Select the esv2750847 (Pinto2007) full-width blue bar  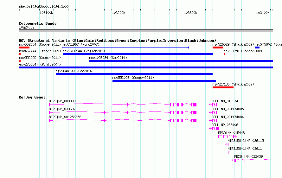pyautogui.click(x=146, y=67)
